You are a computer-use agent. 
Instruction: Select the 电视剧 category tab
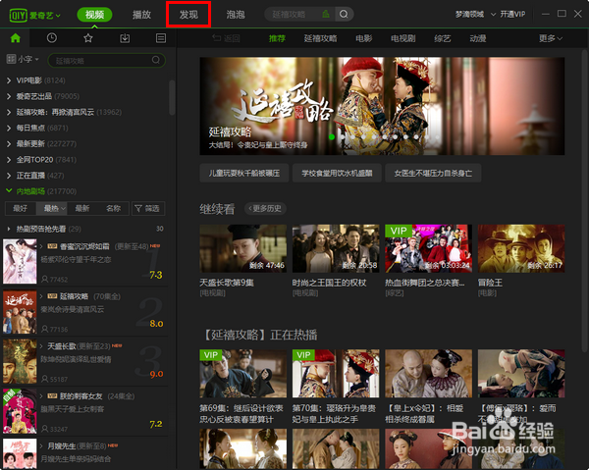tap(403, 38)
